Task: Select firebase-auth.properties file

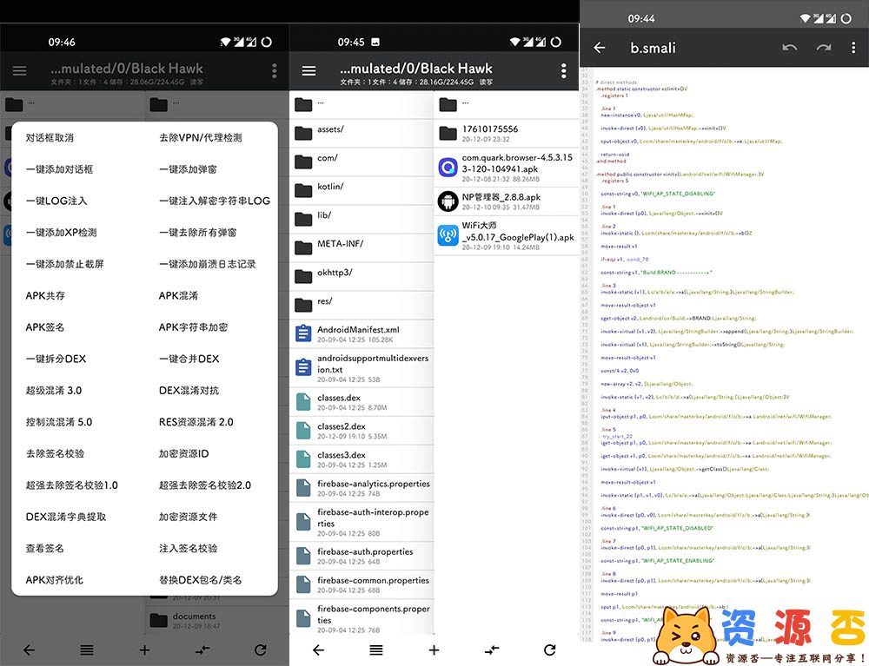Action: [x=362, y=556]
